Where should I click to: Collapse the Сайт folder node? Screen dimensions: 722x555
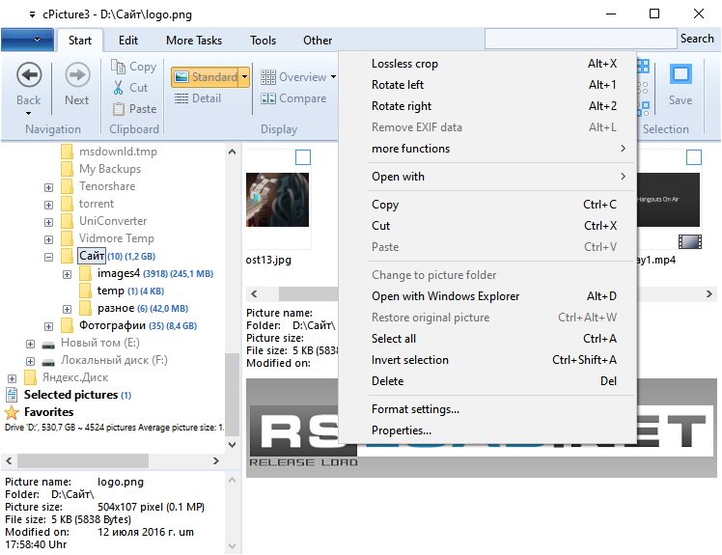tap(48, 257)
